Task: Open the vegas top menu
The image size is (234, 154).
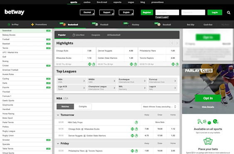Action: [131, 2]
